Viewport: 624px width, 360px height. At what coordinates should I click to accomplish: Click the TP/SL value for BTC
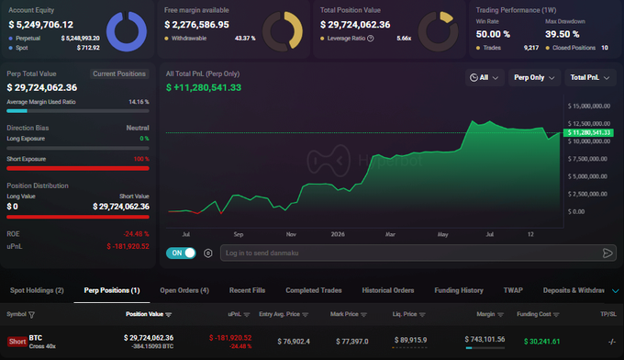click(x=612, y=342)
